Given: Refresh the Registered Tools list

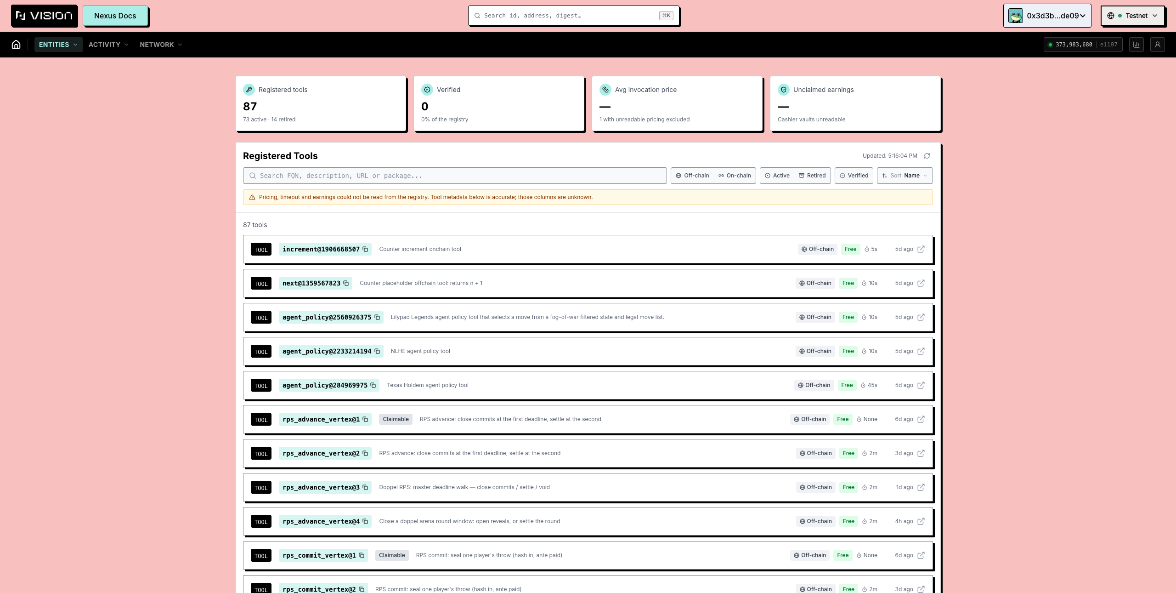Looking at the screenshot, I should (x=927, y=156).
